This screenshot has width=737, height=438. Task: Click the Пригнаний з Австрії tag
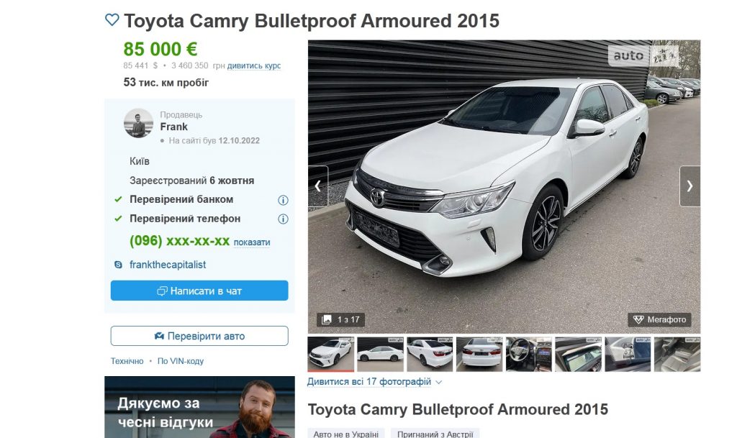435,433
